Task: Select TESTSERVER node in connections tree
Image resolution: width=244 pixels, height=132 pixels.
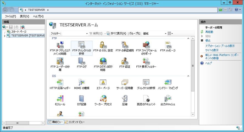Action: click(26, 36)
